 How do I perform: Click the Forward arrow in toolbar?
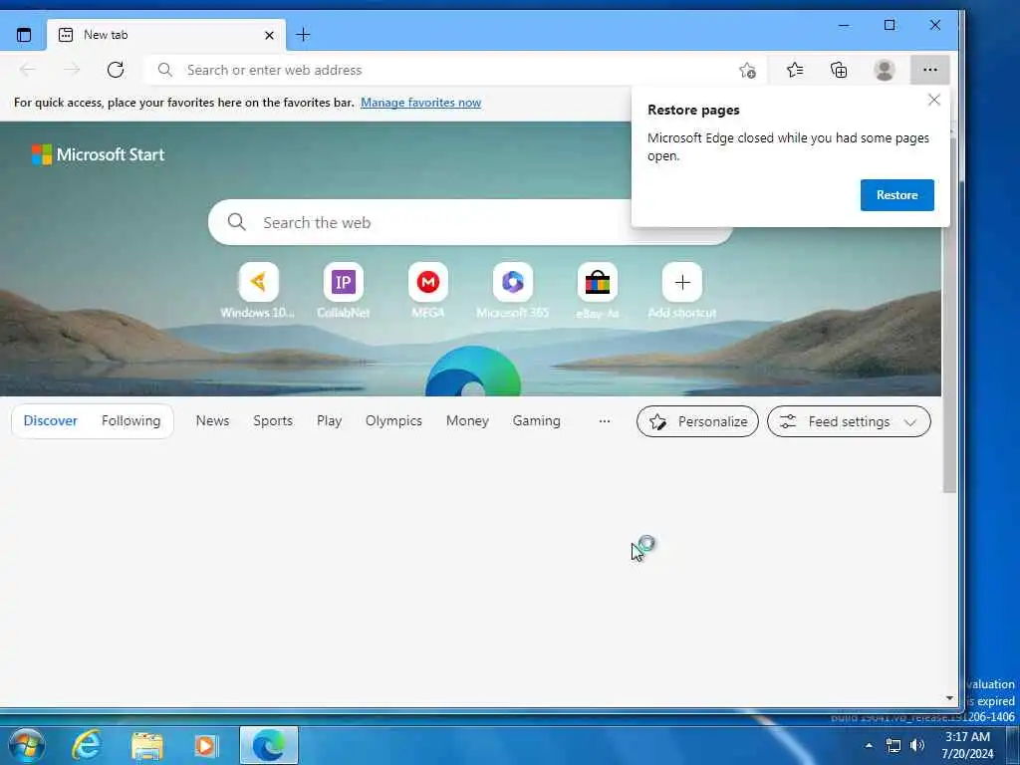tap(72, 70)
